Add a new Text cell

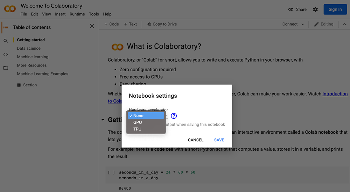point(130,24)
